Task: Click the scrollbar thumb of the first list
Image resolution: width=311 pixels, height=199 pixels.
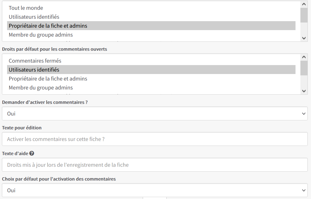Action: click(304, 15)
